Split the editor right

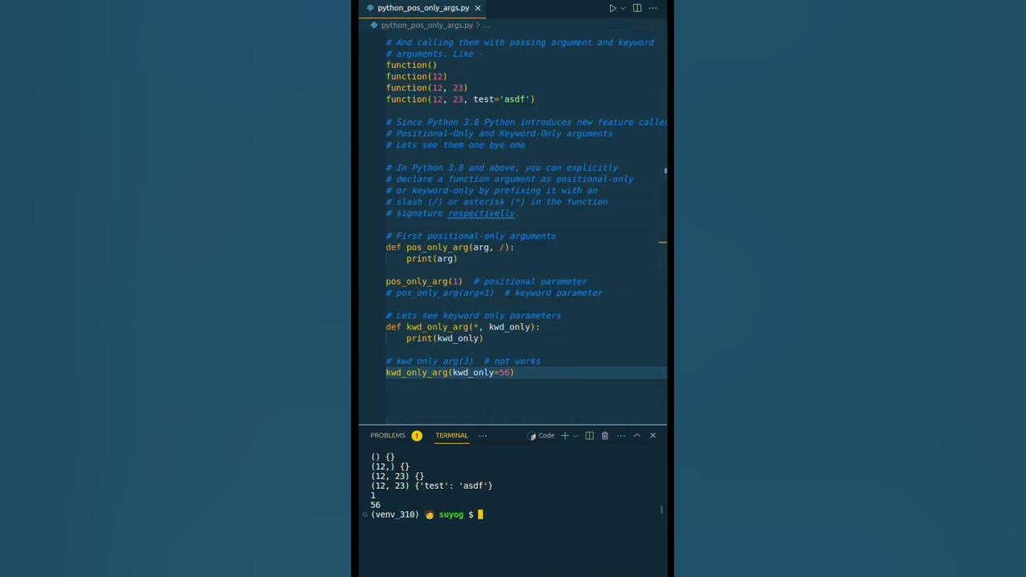click(637, 8)
